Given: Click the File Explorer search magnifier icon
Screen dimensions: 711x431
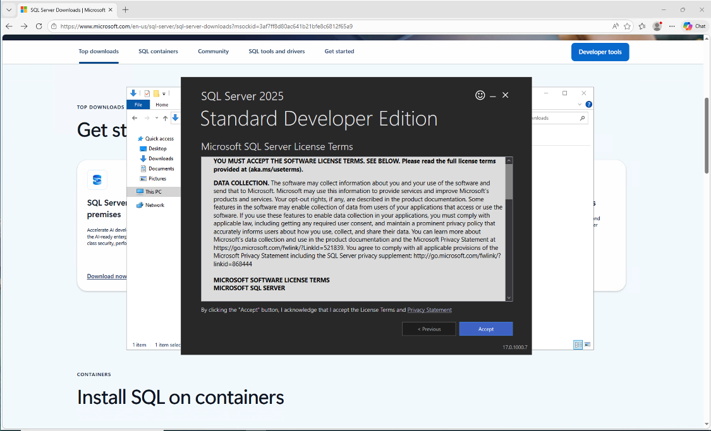Looking at the screenshot, I should click(582, 118).
